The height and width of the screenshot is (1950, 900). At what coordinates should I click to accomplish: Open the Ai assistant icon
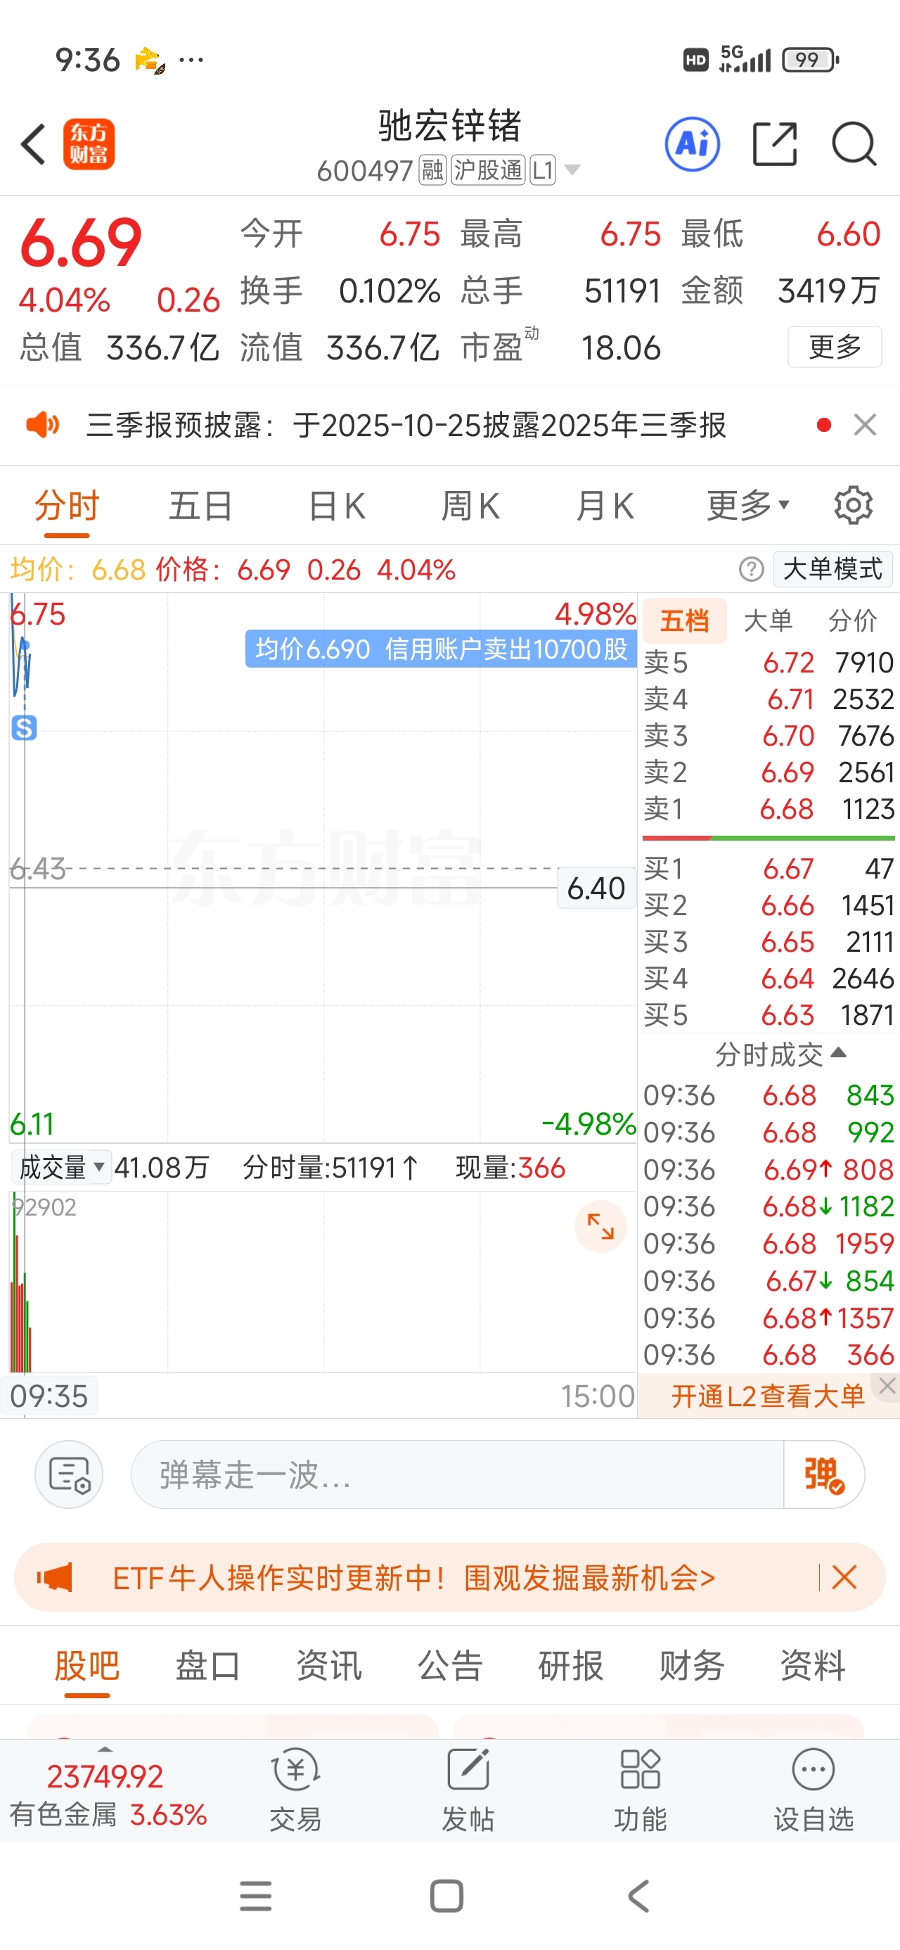(692, 144)
